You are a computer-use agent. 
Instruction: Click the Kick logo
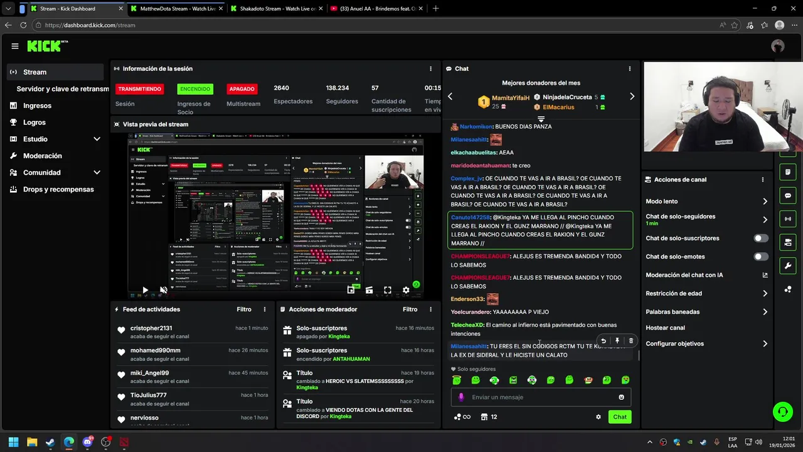point(47,46)
